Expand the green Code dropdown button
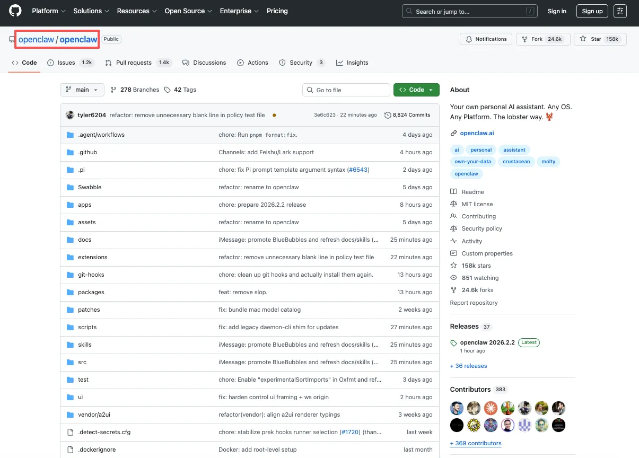The width and height of the screenshot is (639, 458). pos(416,90)
